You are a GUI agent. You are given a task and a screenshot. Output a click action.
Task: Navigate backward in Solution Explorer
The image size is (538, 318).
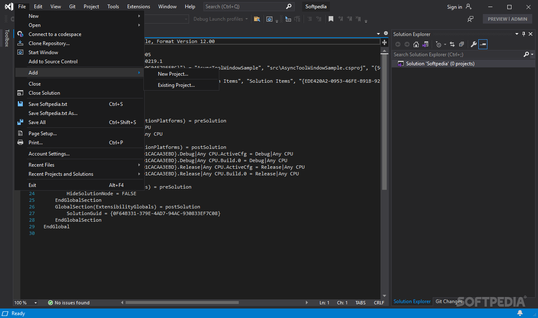(x=398, y=44)
